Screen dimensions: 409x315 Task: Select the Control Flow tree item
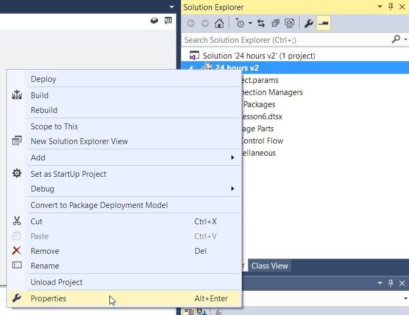tap(262, 141)
